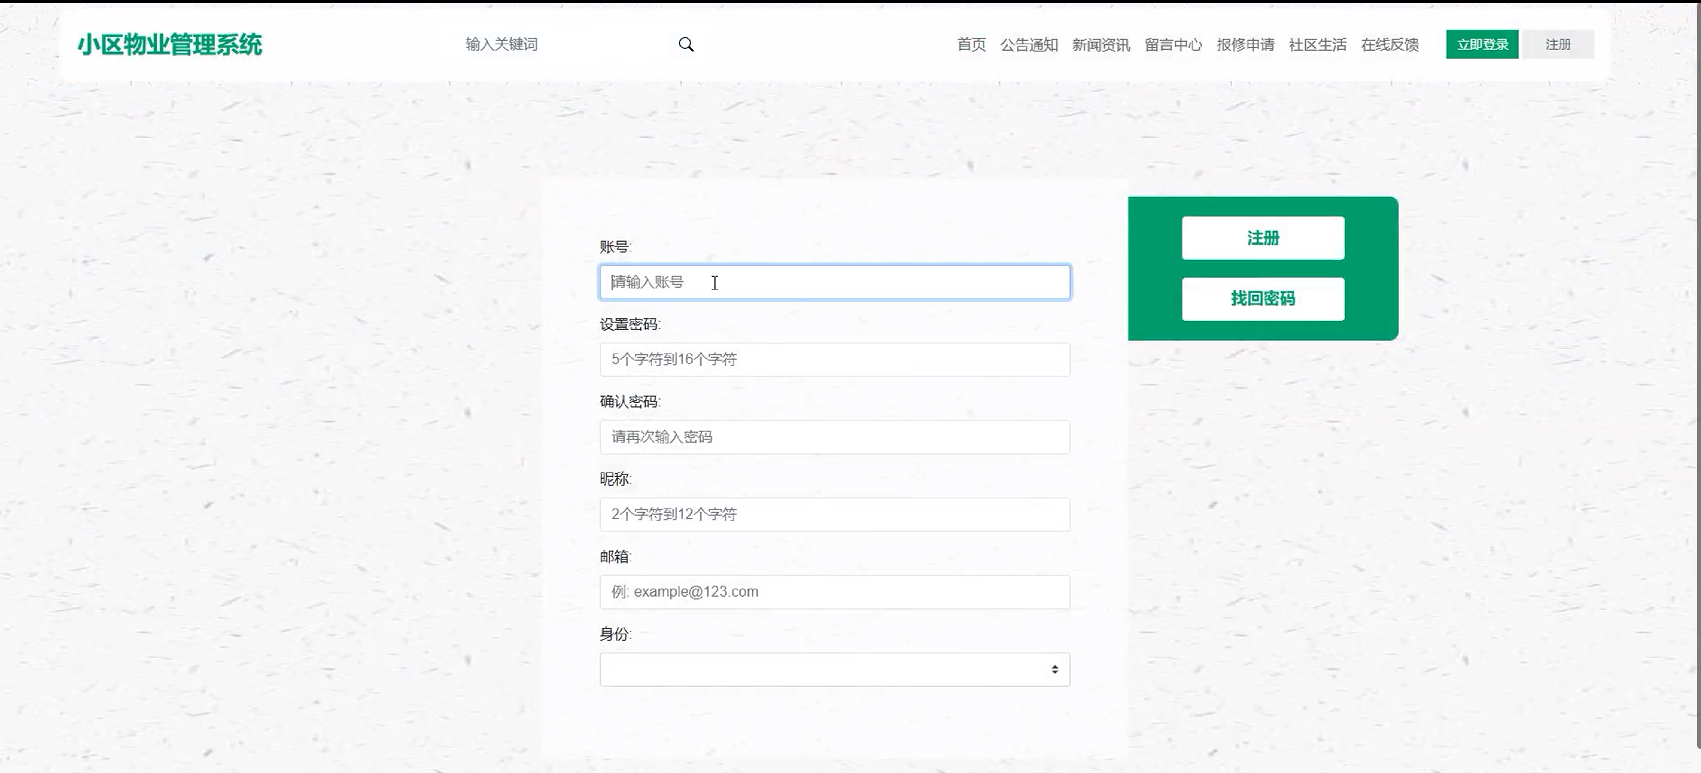
Task: Go to 首页 in navigation
Action: 971,45
